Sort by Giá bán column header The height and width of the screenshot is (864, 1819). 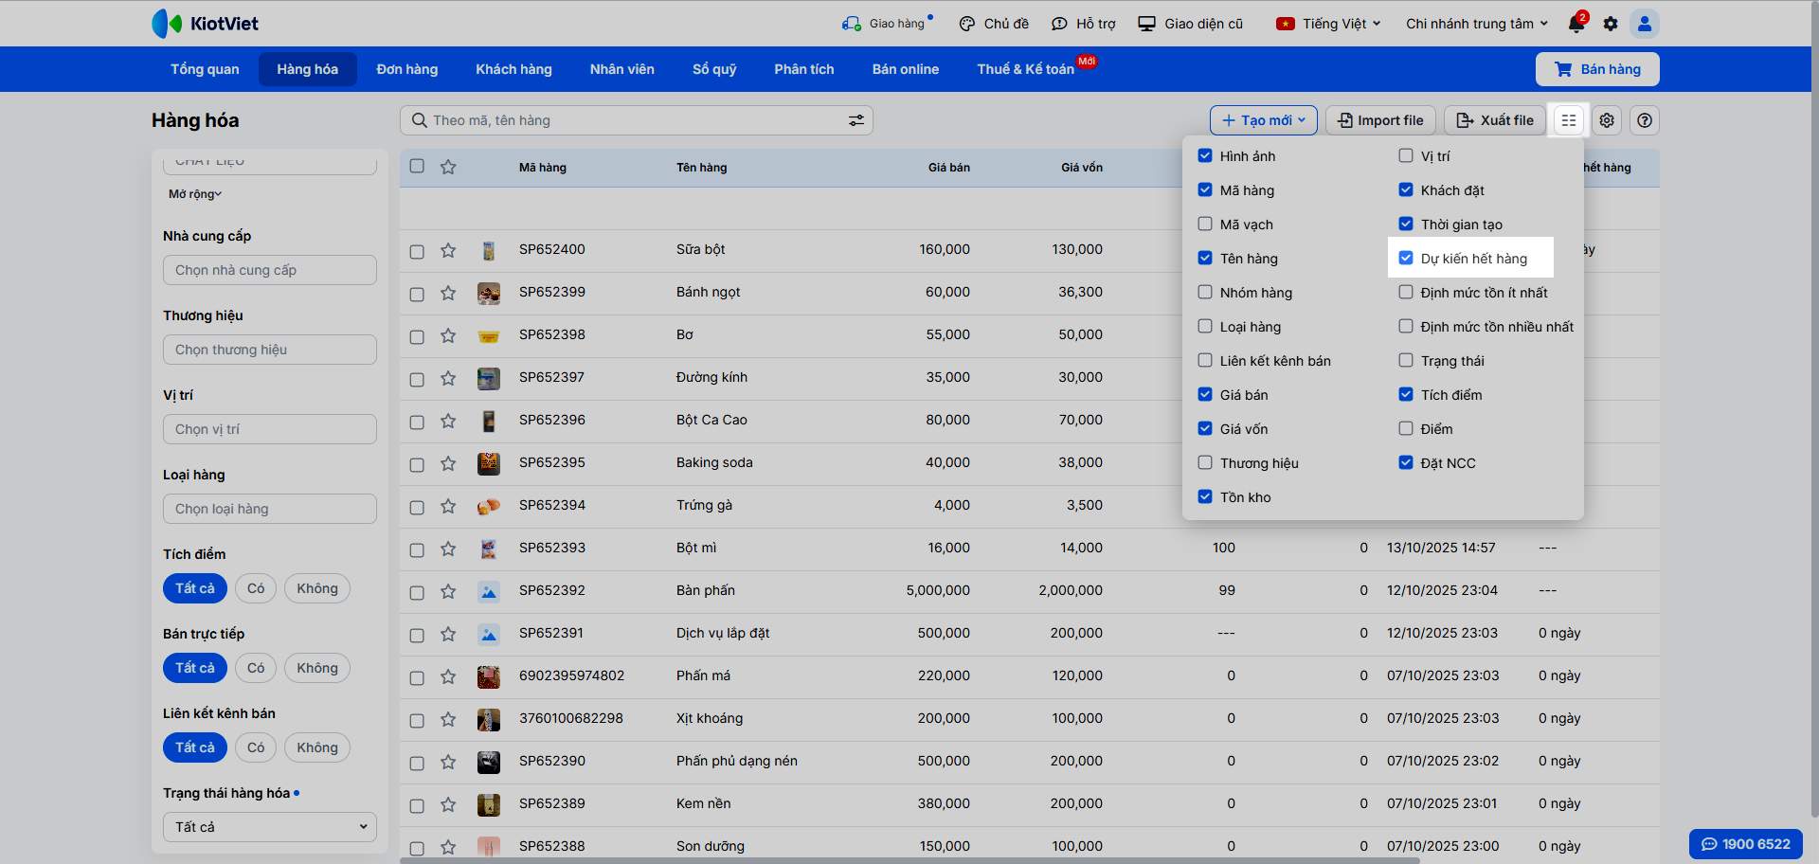point(948,168)
